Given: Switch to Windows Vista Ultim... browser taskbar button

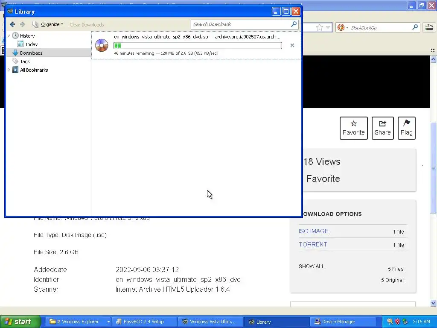Looking at the screenshot, I should pos(210,322).
